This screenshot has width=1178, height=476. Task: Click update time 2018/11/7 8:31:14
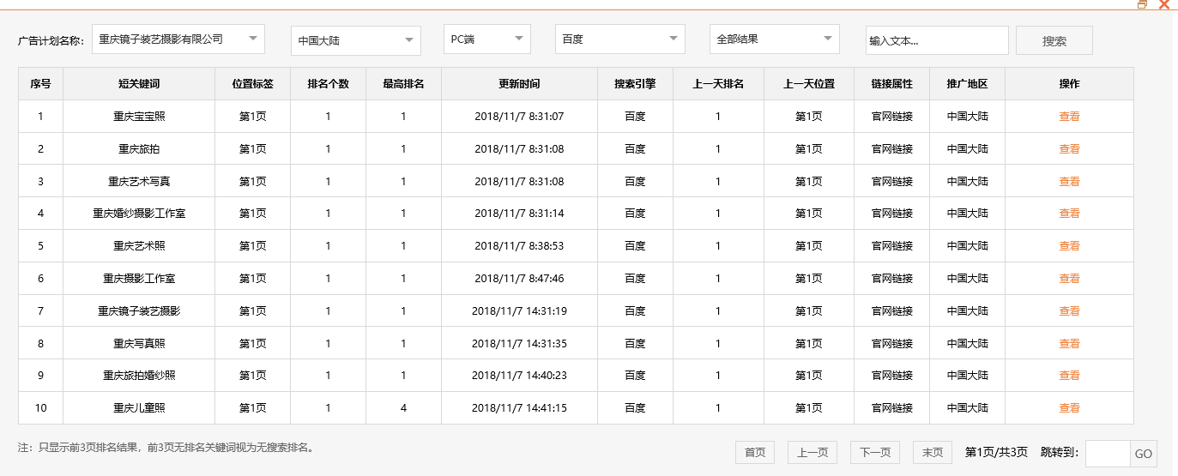click(519, 214)
